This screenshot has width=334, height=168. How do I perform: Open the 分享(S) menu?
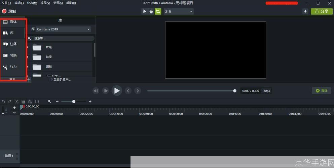(58, 3)
